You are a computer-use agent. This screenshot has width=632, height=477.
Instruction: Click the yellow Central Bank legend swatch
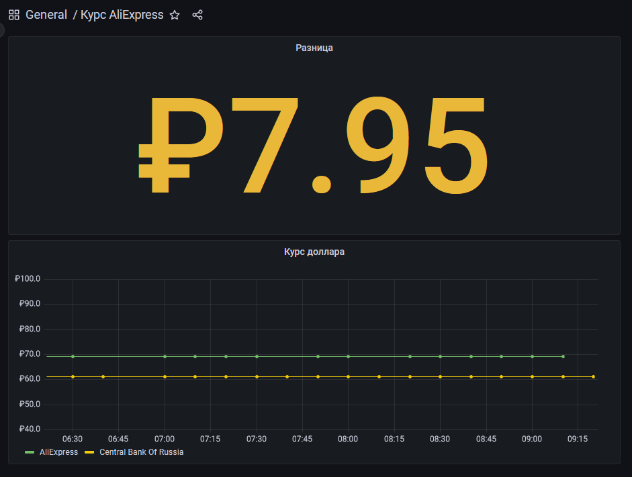pyautogui.click(x=89, y=452)
